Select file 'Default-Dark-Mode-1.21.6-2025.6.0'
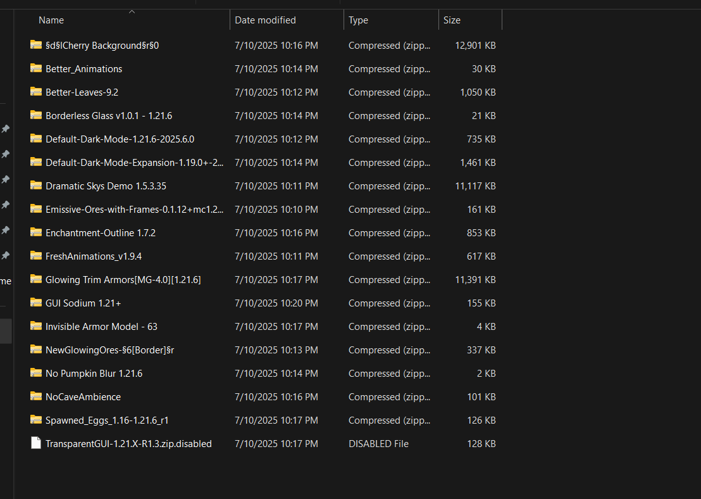701x499 pixels. click(120, 139)
